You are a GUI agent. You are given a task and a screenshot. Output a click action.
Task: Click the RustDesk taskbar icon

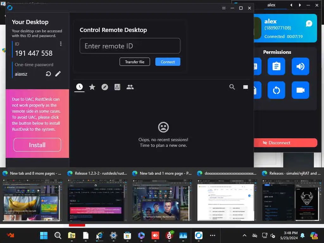199,235
